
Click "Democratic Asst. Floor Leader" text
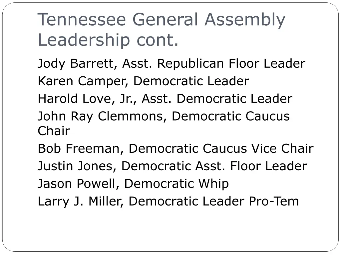click(x=214, y=166)
